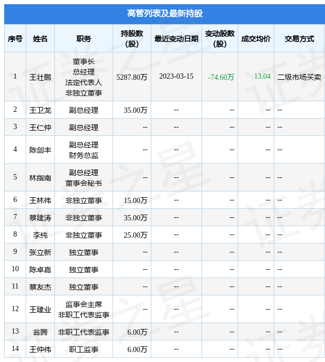Click row number 10

[15, 269]
